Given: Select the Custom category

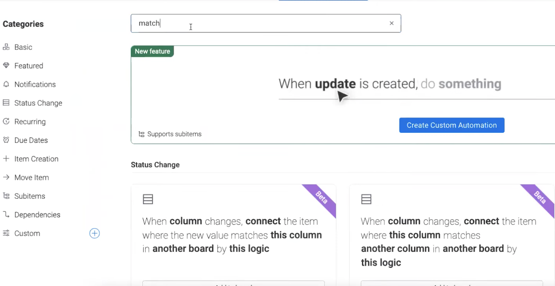Looking at the screenshot, I should [x=27, y=233].
